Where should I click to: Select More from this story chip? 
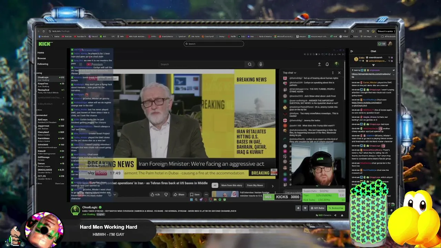point(232,185)
